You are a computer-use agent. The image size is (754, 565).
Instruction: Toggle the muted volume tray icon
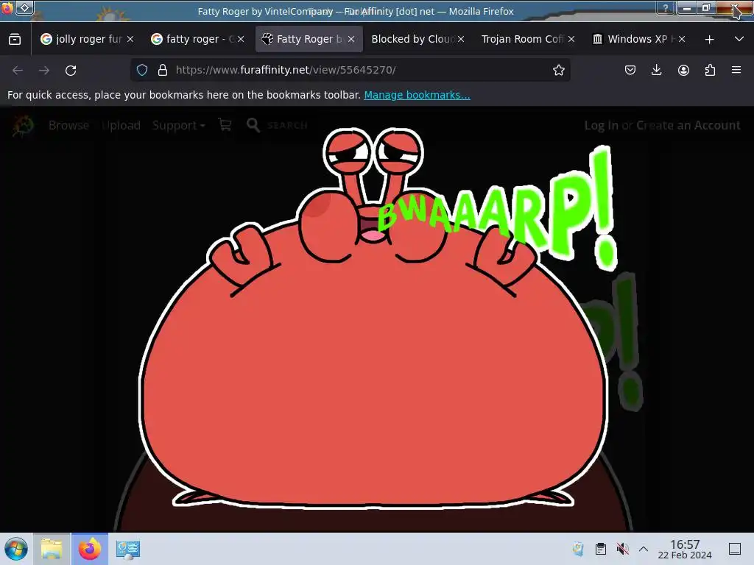pyautogui.click(x=623, y=549)
